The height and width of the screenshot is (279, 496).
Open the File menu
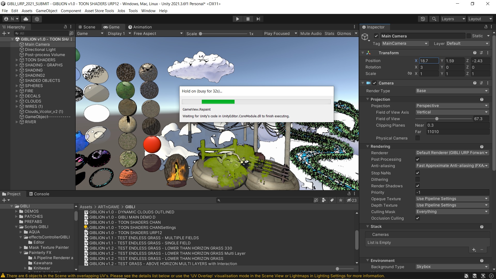pyautogui.click(x=5, y=11)
